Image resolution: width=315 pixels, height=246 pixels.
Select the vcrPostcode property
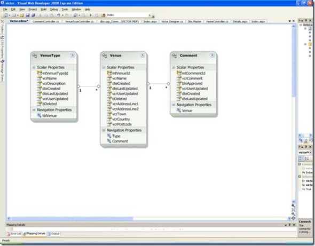[120, 124]
